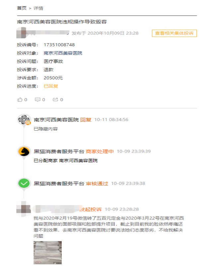Click the 已隐藏内容 hidden reply text
Viewport: 199px width, 266px height.
[x=46, y=129]
